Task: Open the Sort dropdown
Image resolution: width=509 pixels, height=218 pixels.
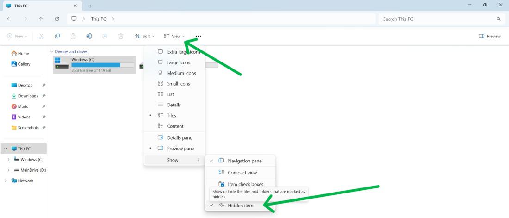Action: pyautogui.click(x=145, y=36)
